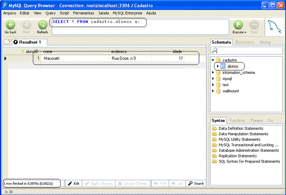Viewport: 286px width, 195px height.
Task: Expand the alunos table node
Action: [x=217, y=66]
